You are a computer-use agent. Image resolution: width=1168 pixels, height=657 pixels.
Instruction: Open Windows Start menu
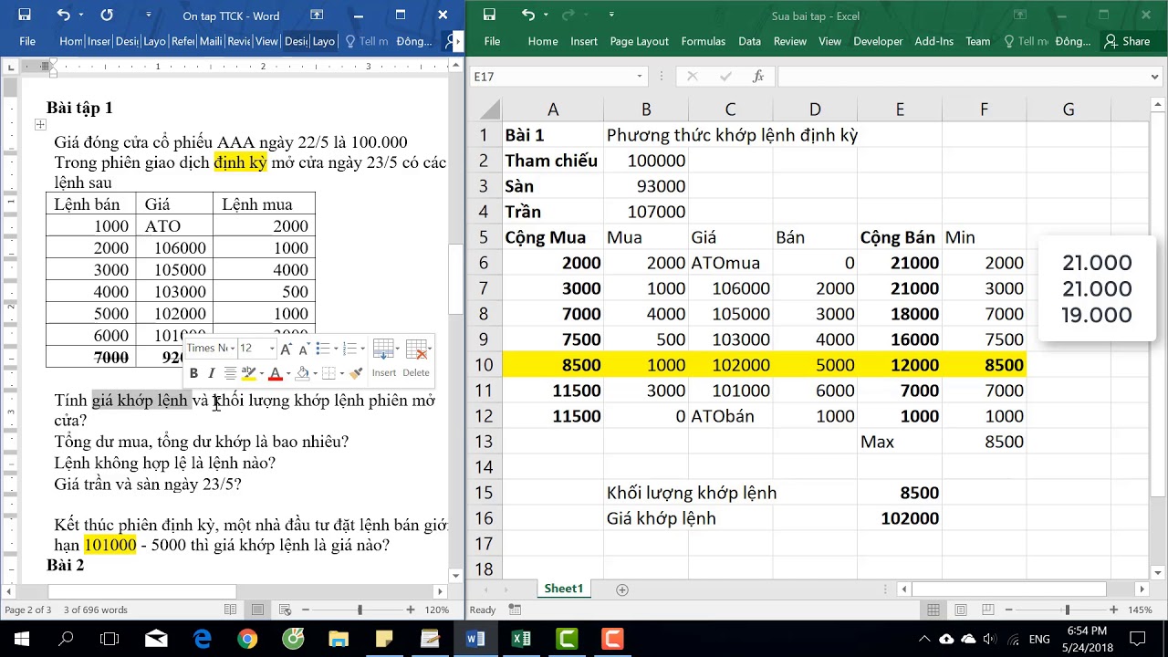tap(21, 639)
